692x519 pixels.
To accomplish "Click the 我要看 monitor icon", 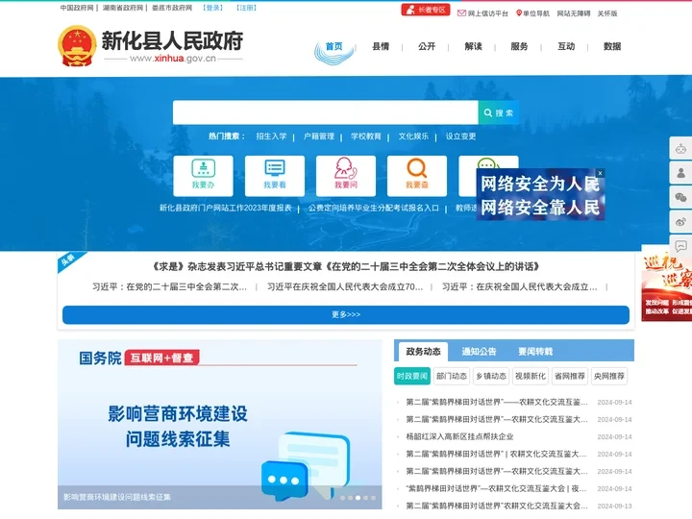I will tap(275, 176).
